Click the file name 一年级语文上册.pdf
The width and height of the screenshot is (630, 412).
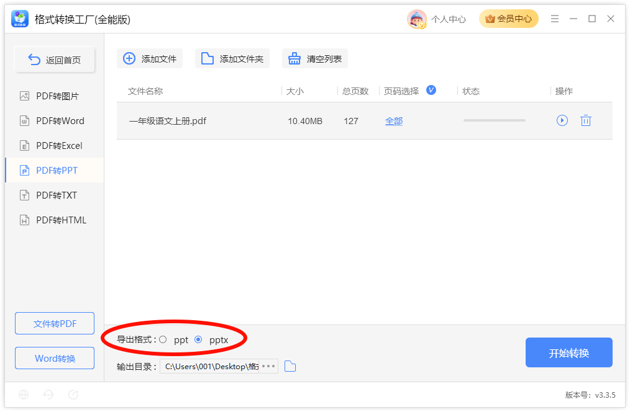click(x=168, y=121)
